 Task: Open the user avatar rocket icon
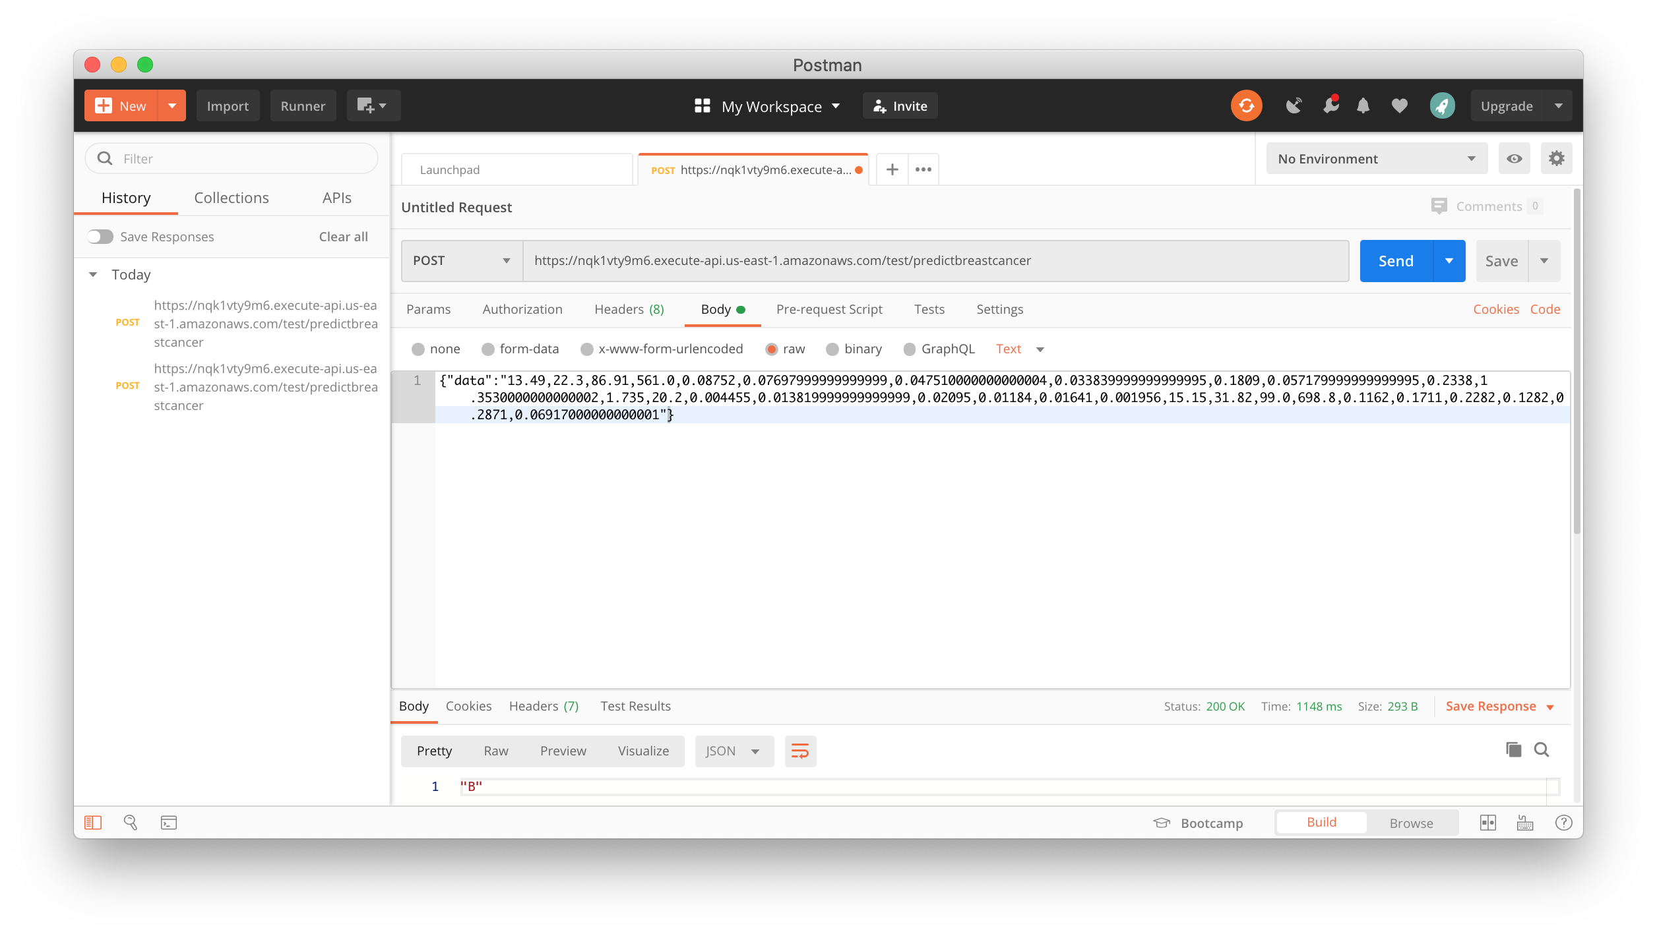pos(1442,105)
